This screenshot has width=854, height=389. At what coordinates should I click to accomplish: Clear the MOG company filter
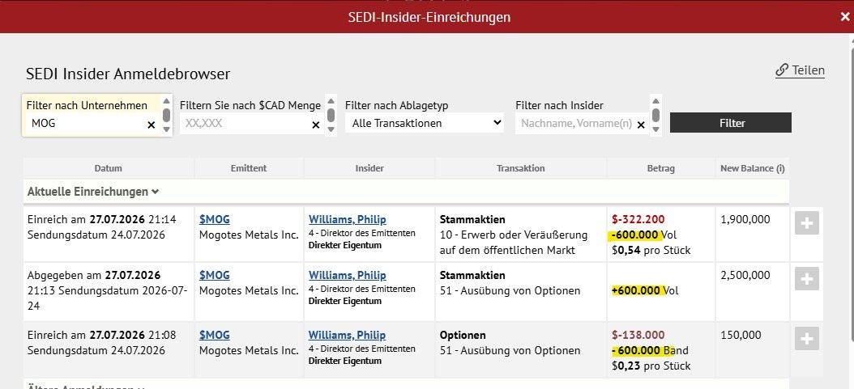tap(152, 125)
